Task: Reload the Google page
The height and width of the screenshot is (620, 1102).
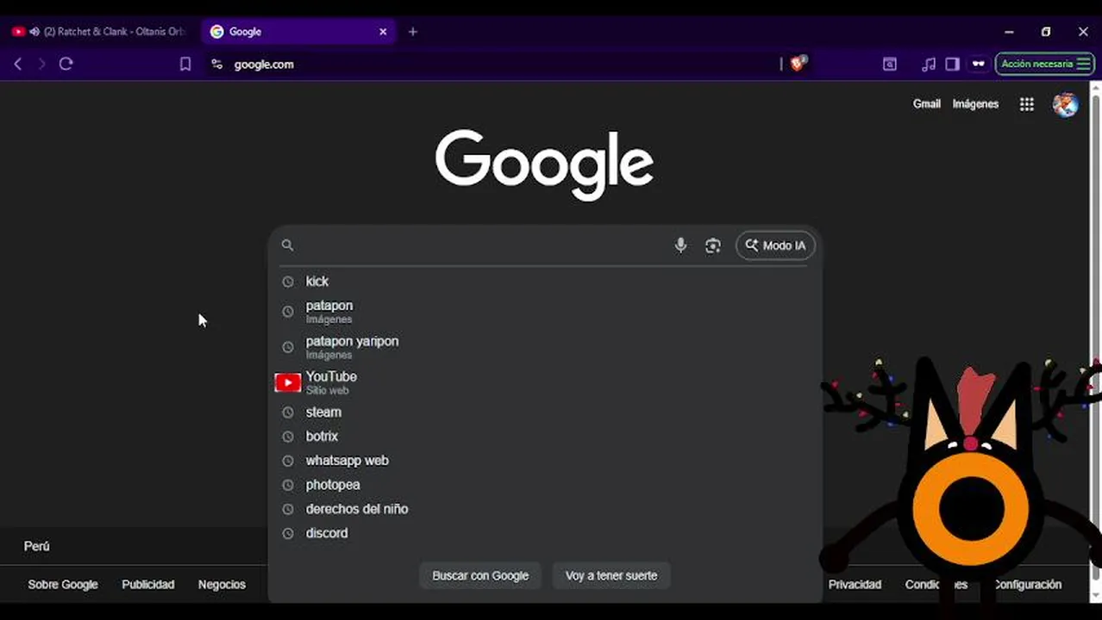Action: point(66,64)
